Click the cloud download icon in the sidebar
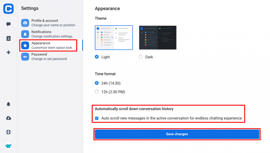 coord(8,118)
